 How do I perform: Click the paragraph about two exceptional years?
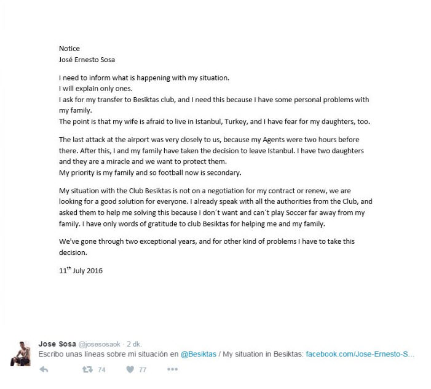(x=207, y=247)
